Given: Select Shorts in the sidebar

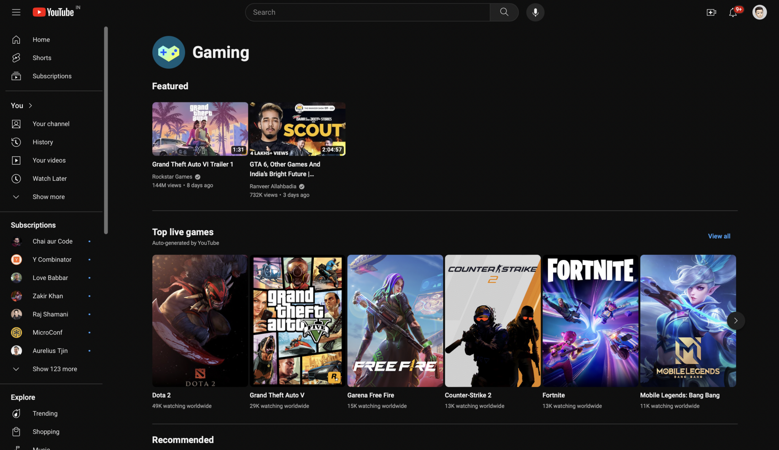Looking at the screenshot, I should 42,57.
